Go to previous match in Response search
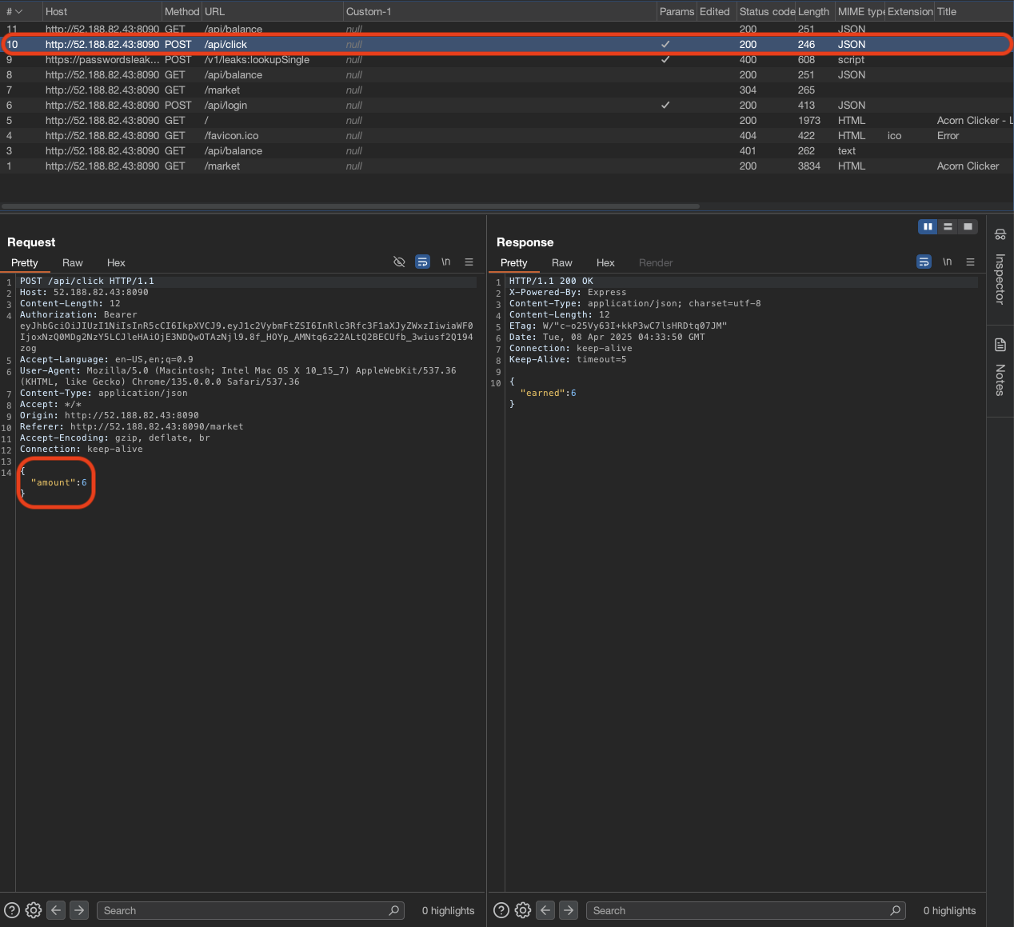The image size is (1014, 927). (545, 910)
